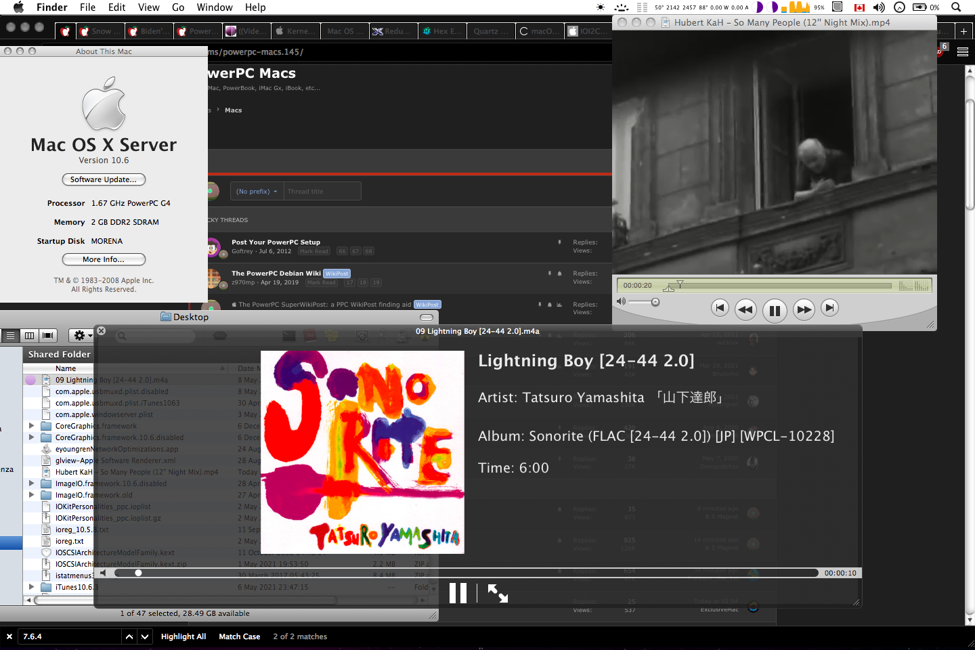975x650 pixels.
Task: Switch to the Snow browser tab
Action: pyautogui.click(x=100, y=31)
